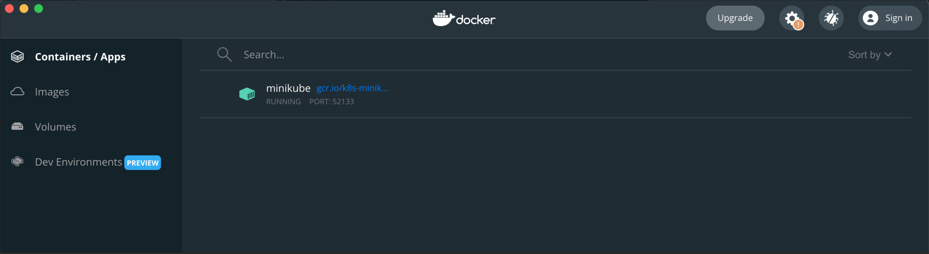Select the Dev Environments stack icon
929x254 pixels.
coord(17,161)
